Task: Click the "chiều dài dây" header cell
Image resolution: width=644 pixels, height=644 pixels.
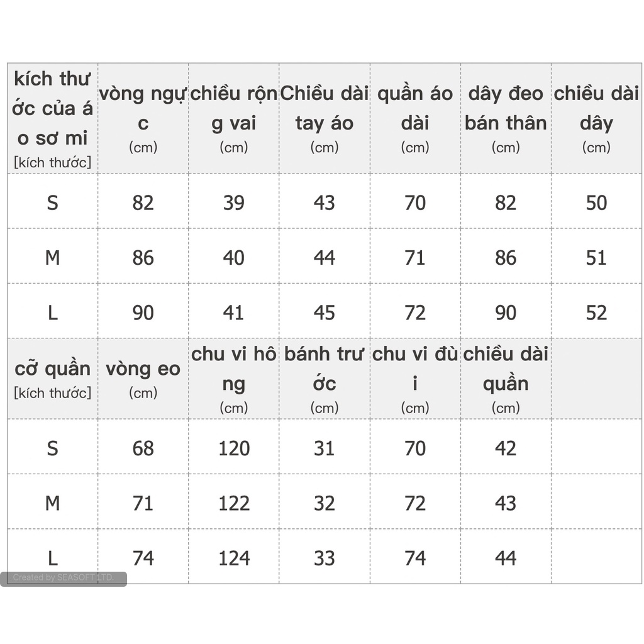Action: coord(596,118)
